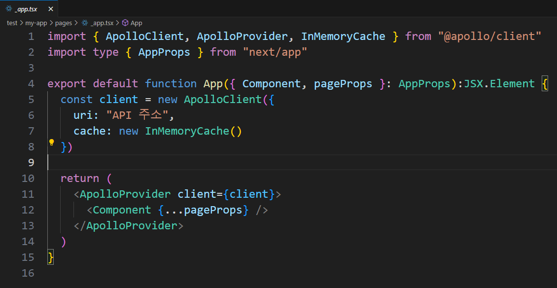This screenshot has width=557, height=288.
Task: Open the lightbulb quick-fix on line 8
Action: click(51, 143)
